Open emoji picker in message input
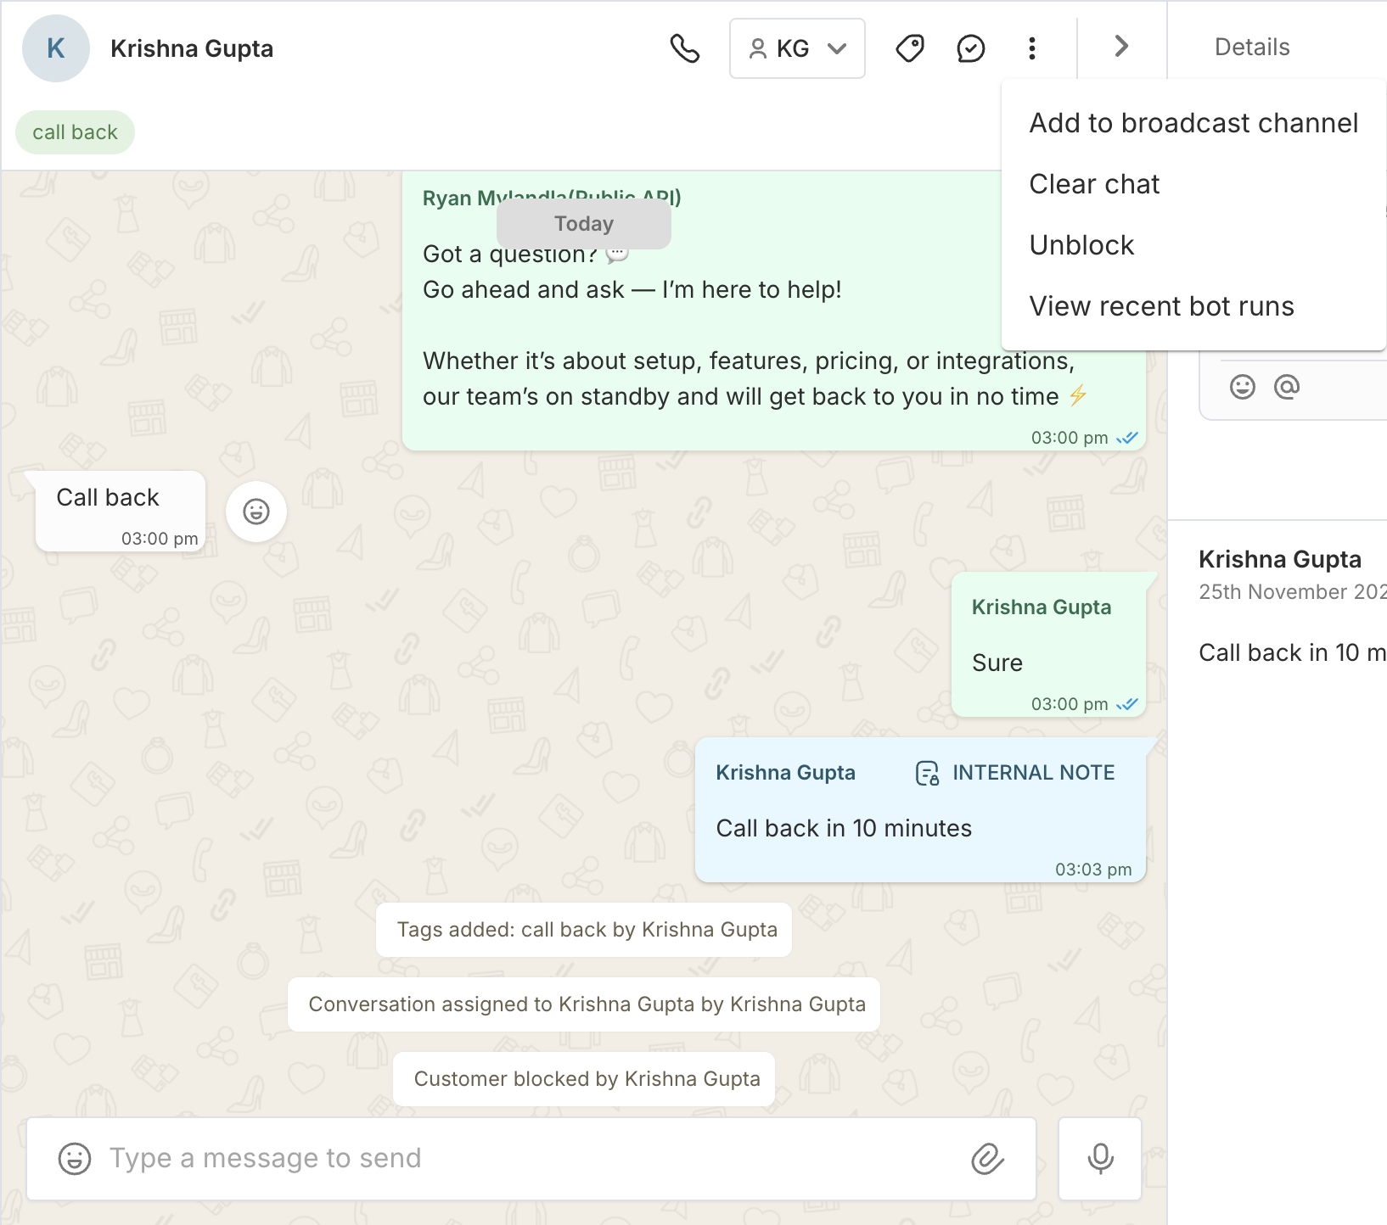Screen dimensions: 1387x1225 pyautogui.click(x=75, y=1159)
